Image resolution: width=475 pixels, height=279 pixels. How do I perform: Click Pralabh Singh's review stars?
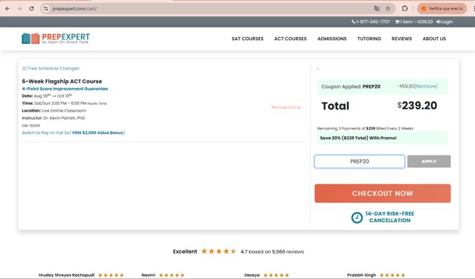(x=392, y=275)
